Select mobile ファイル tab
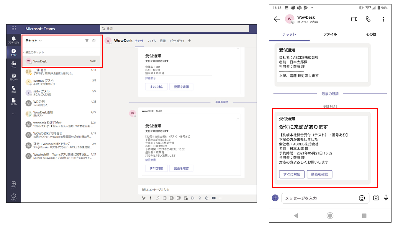Image resolution: width=403 pixels, height=227 pixels. tap(330, 34)
